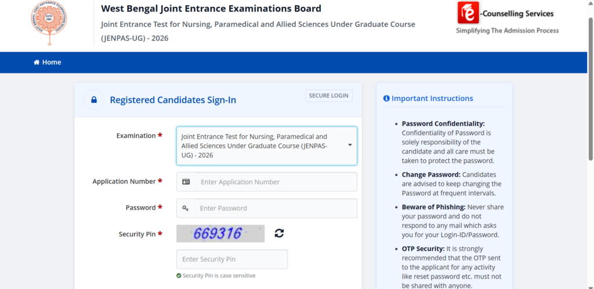Click the SECURE LOGIN badge
594x289 pixels.
[x=329, y=96]
